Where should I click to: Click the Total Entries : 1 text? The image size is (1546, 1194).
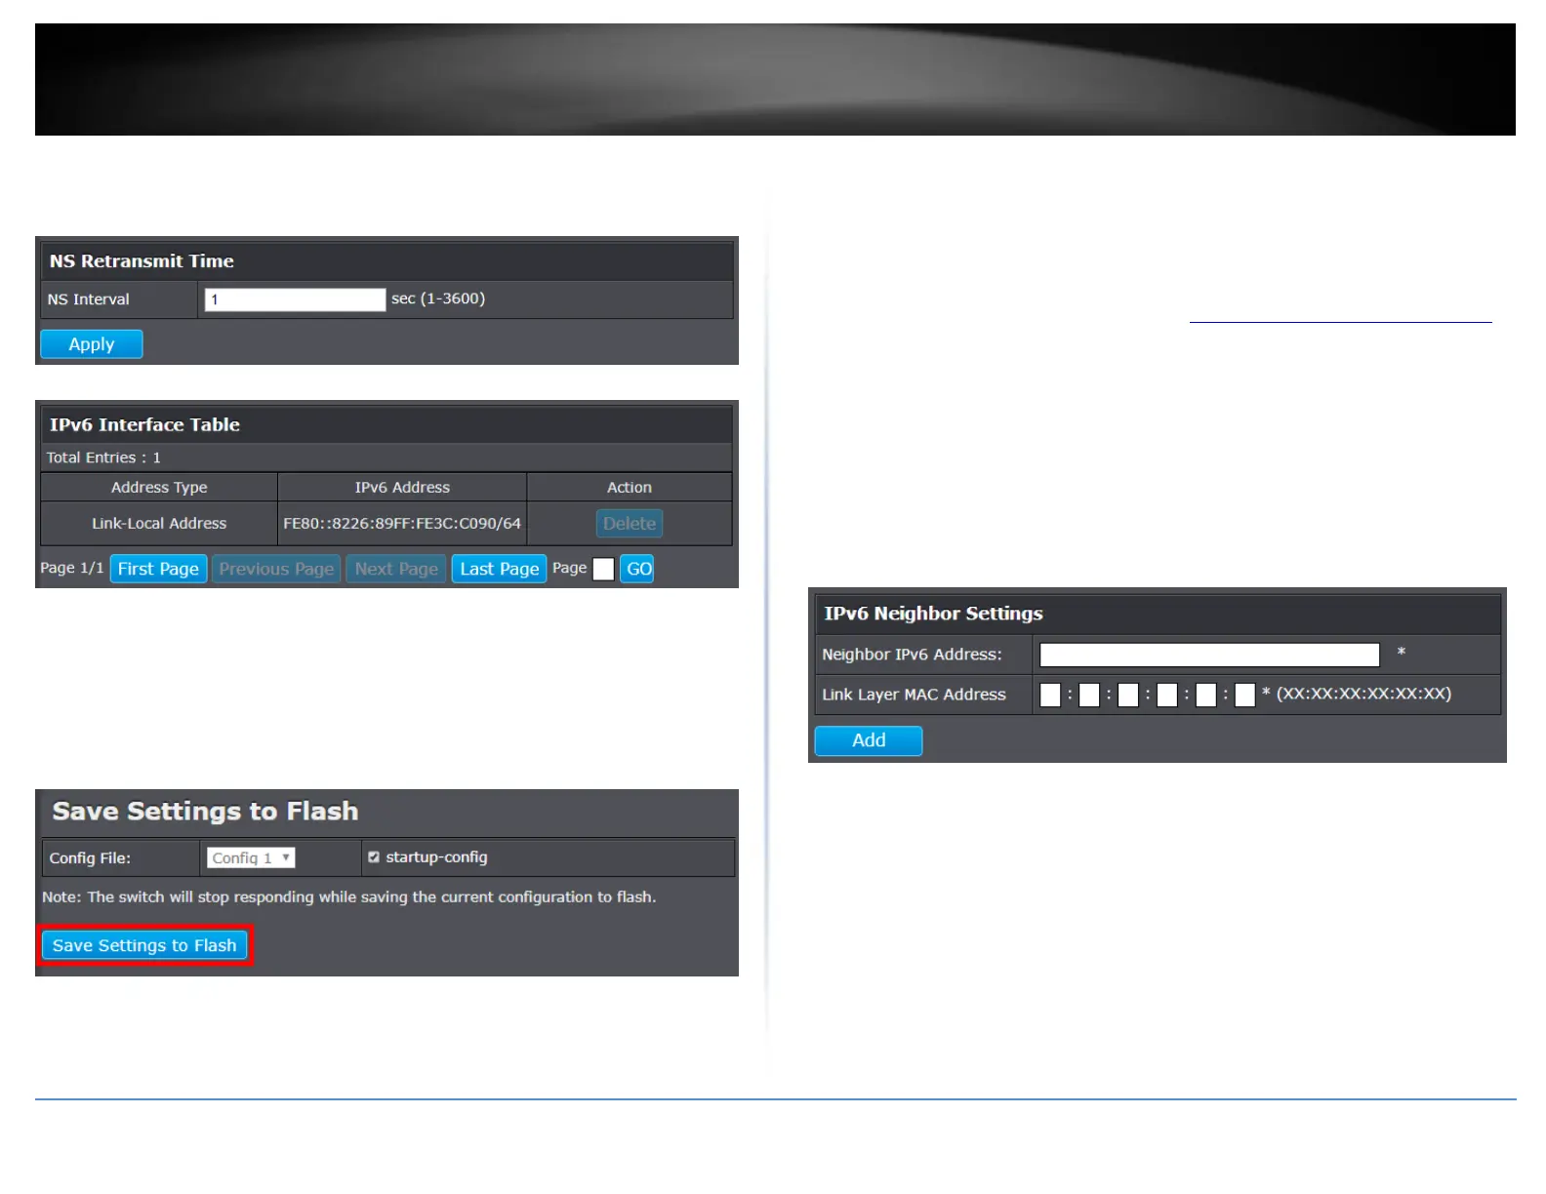[103, 458]
